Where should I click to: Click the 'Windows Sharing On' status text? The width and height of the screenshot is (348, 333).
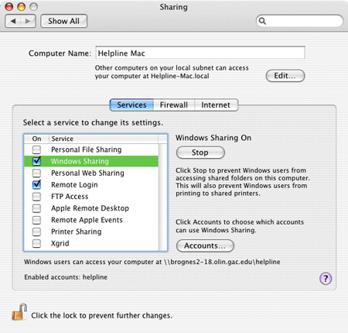click(213, 138)
